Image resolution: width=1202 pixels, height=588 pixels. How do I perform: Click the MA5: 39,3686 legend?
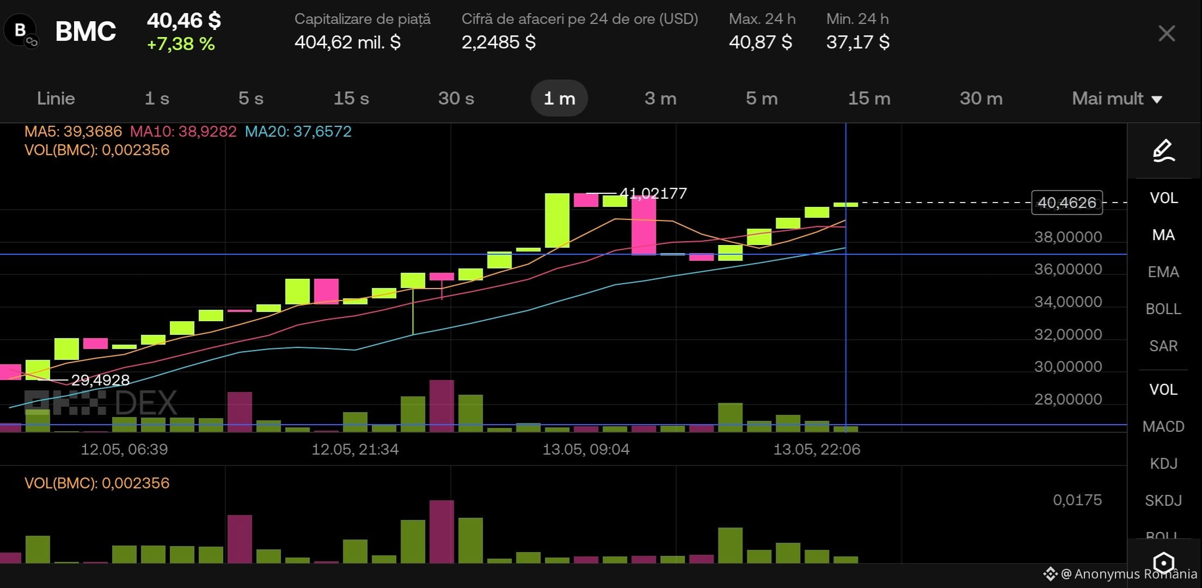pyautogui.click(x=73, y=132)
